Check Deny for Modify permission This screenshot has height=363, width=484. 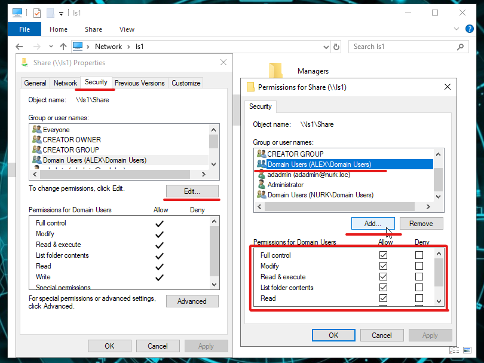click(419, 266)
